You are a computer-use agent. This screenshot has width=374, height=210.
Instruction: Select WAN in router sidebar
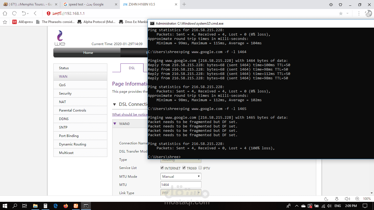point(80,77)
